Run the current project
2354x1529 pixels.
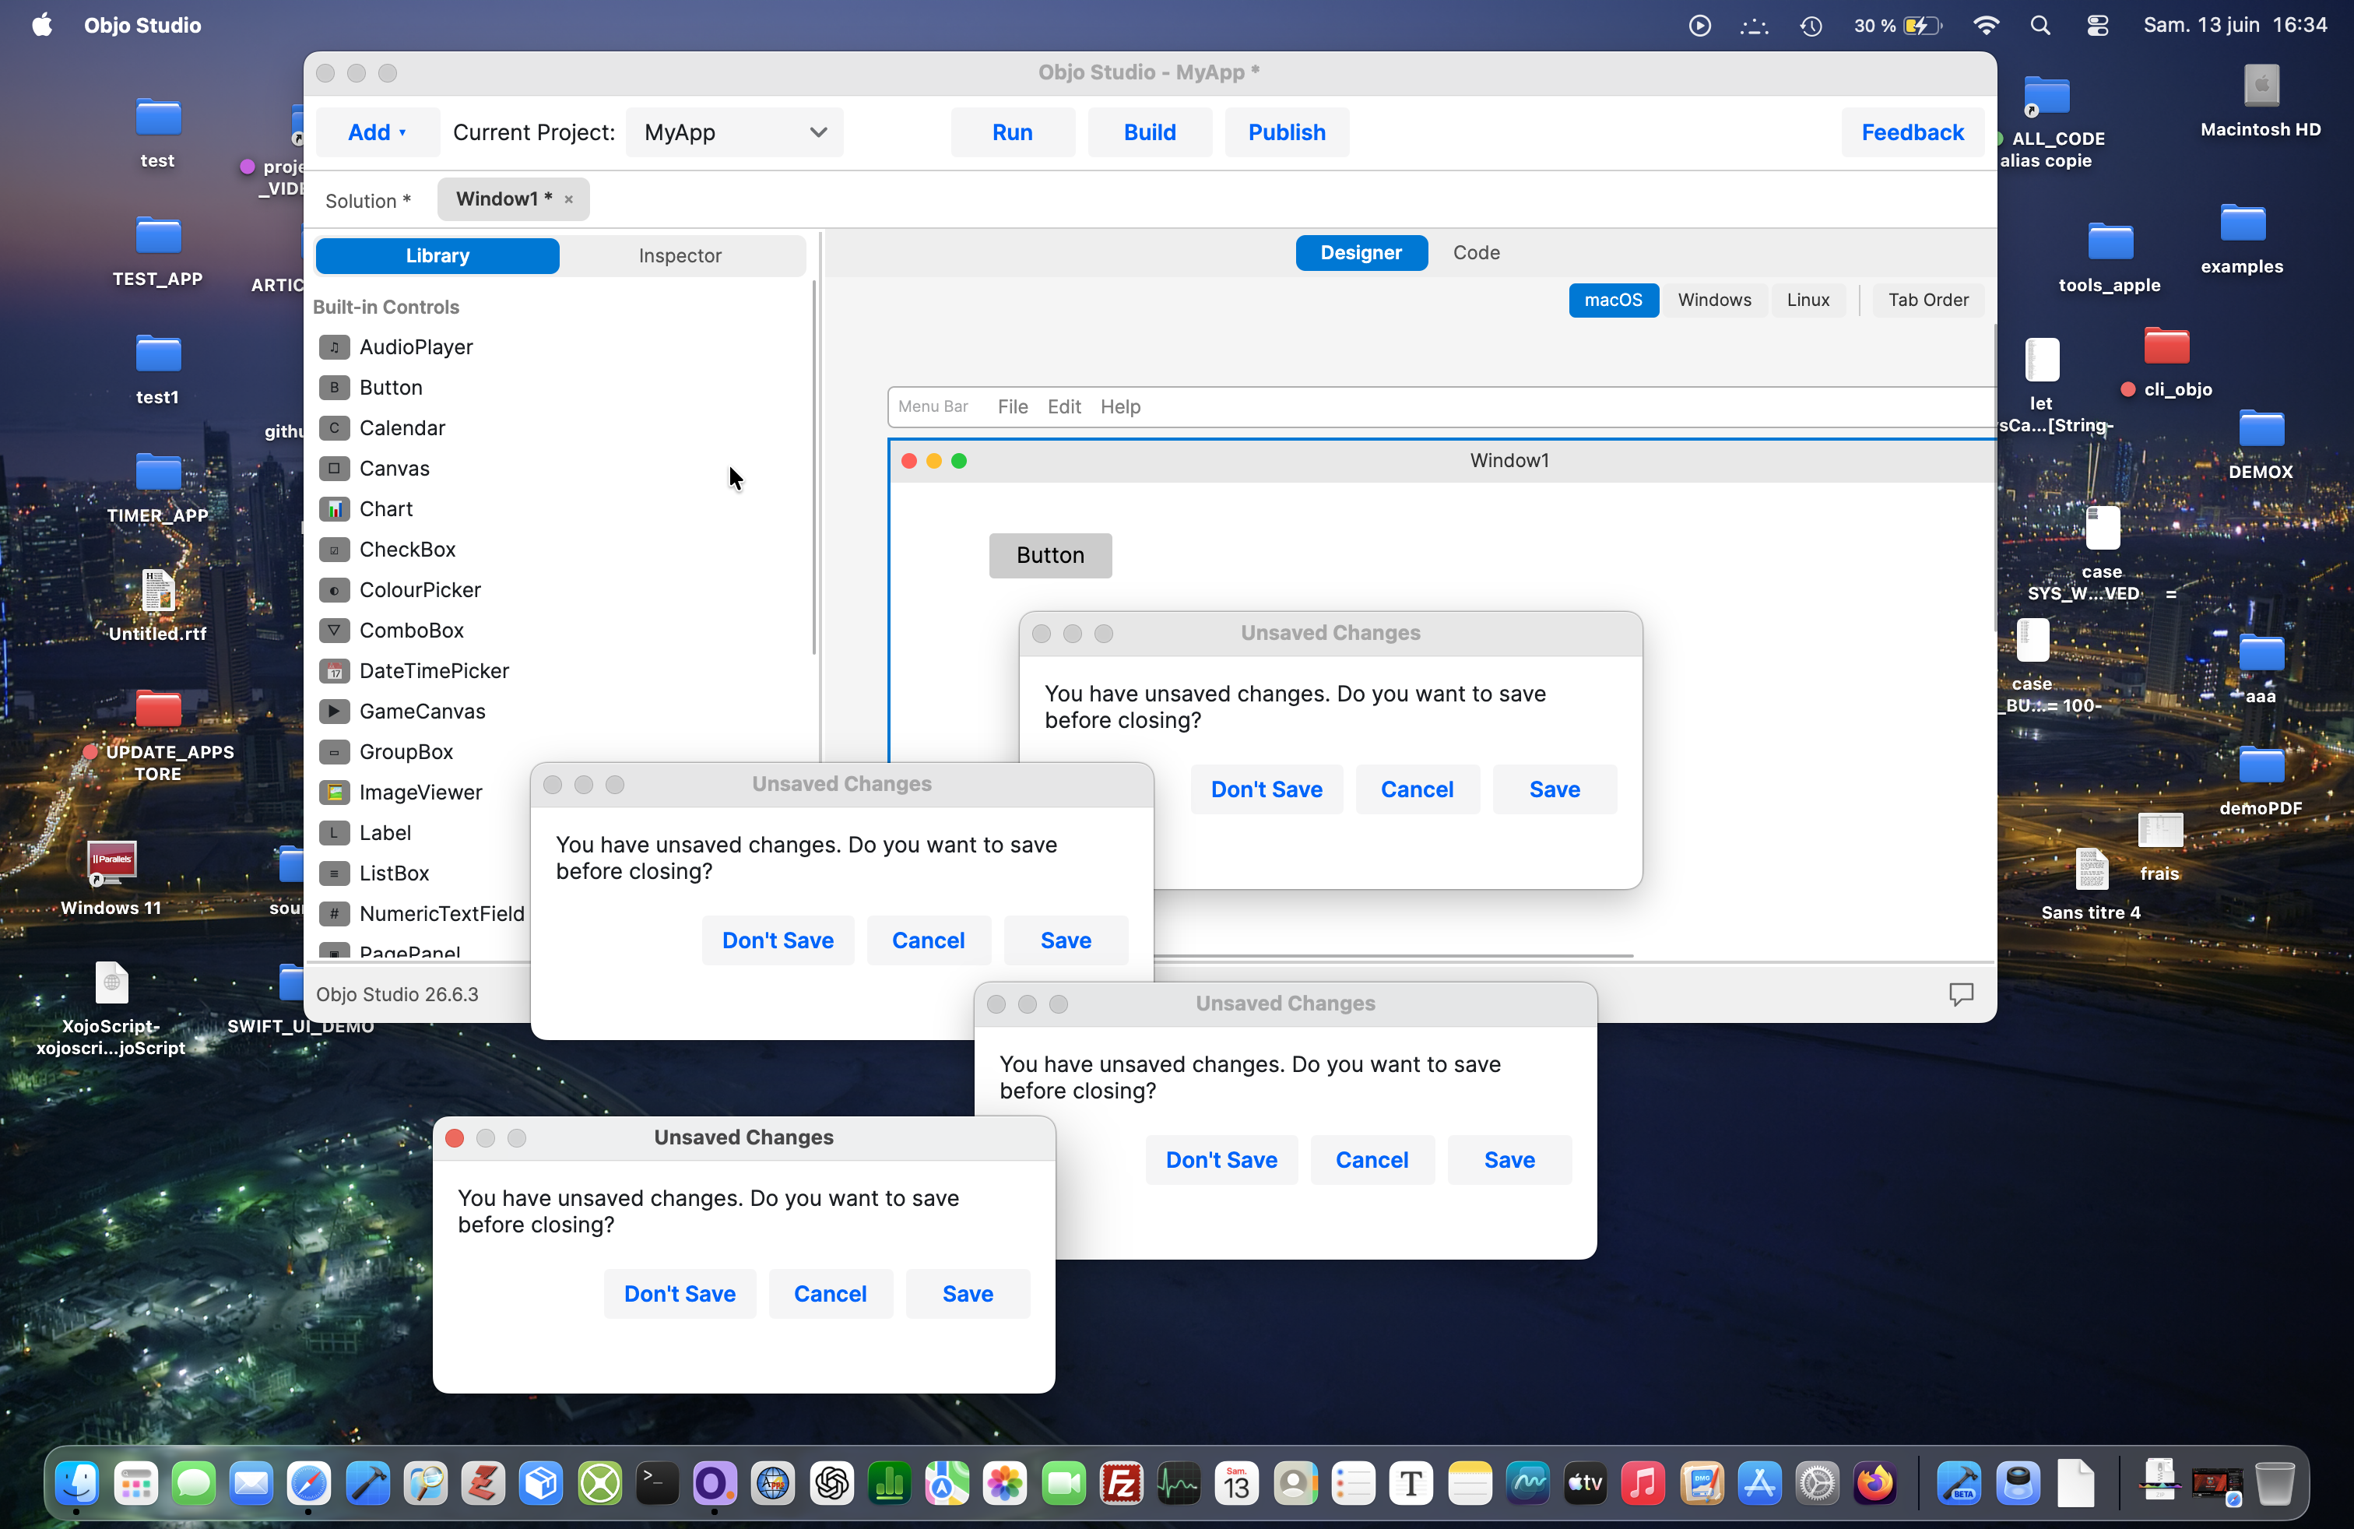tap(1012, 132)
